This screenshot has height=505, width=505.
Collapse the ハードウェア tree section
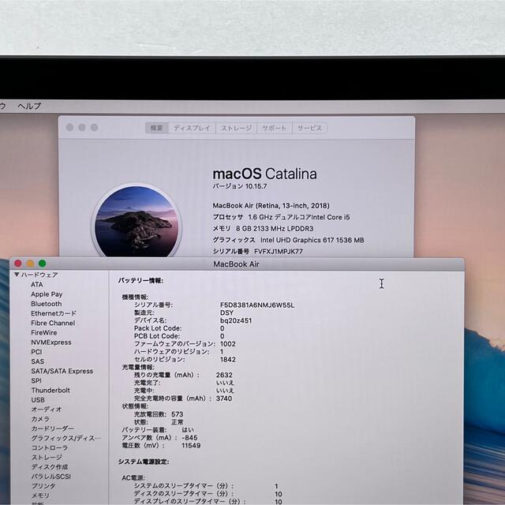tap(17, 275)
